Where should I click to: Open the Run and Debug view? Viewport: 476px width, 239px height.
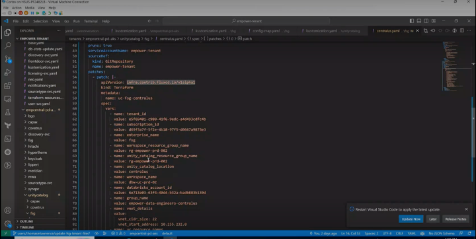[x=8, y=72]
